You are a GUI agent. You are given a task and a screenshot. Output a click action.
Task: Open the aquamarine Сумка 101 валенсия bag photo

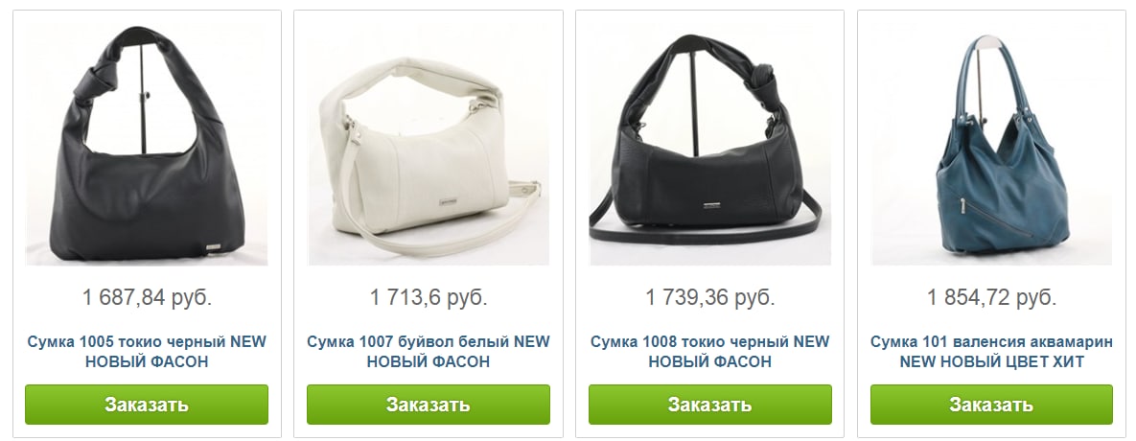tap(991, 144)
